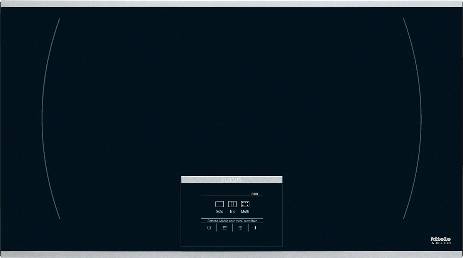Open the timer clock icon
The height and width of the screenshot is (258, 463).
point(240,228)
